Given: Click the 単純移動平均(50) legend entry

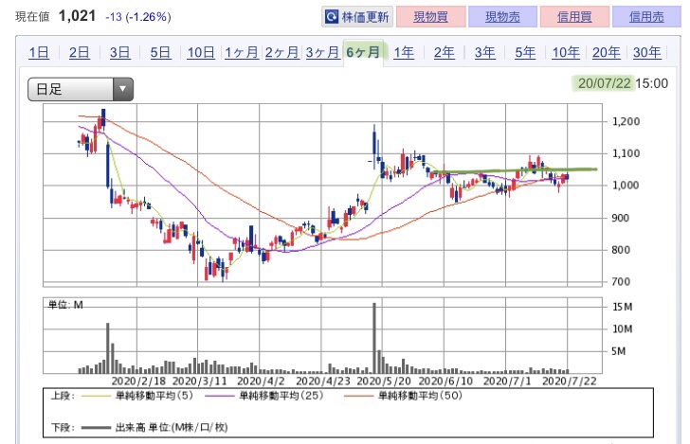Looking at the screenshot, I should (x=404, y=396).
